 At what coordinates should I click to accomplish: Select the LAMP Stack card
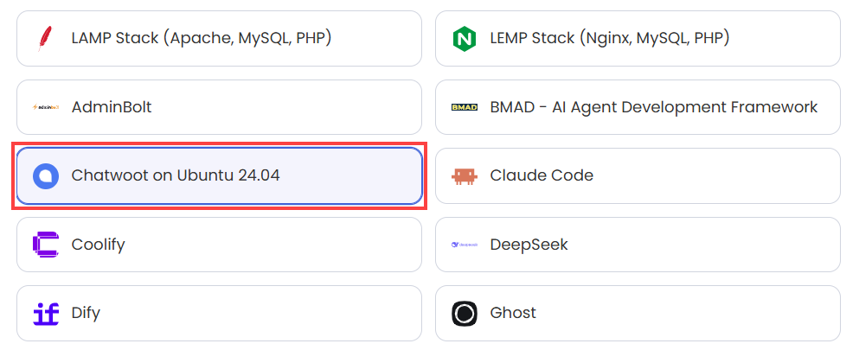coord(219,39)
